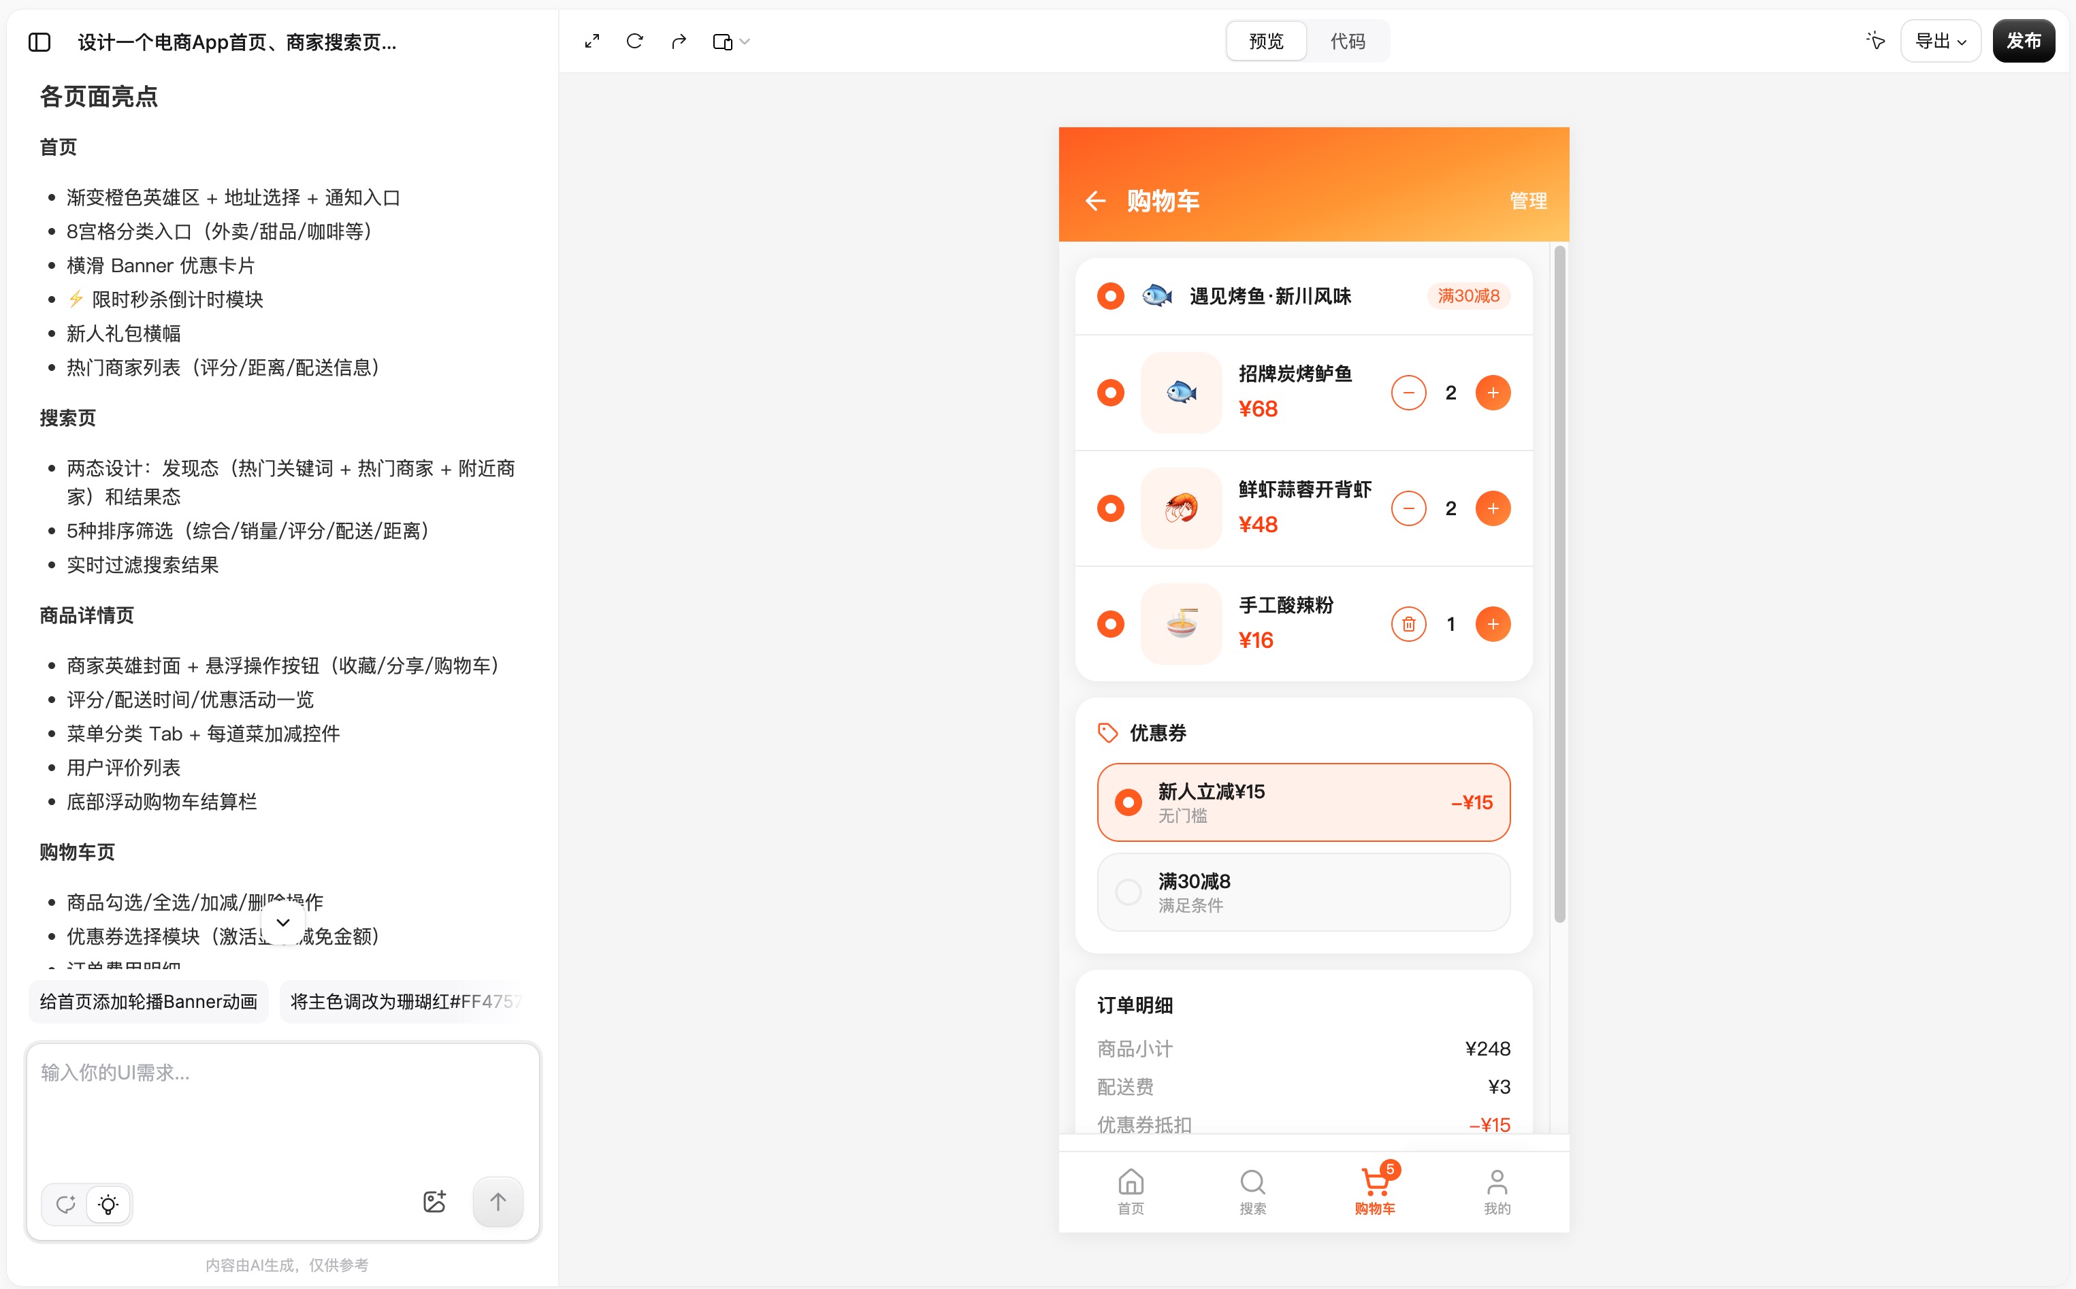Click trash icon for 手工酸辣粉
This screenshot has height=1289, width=2076.
pos(1408,624)
